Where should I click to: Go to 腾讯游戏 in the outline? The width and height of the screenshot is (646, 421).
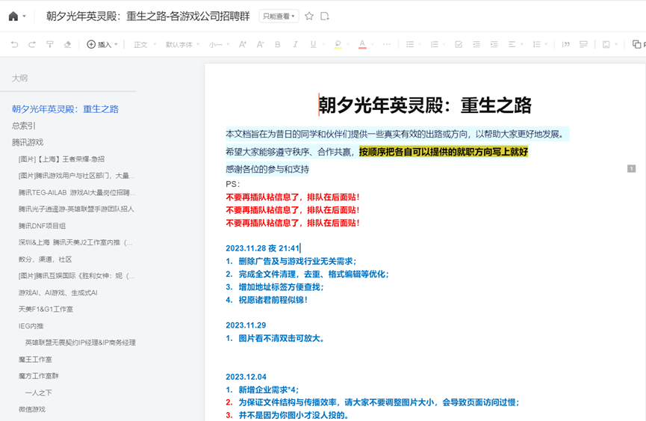point(28,142)
